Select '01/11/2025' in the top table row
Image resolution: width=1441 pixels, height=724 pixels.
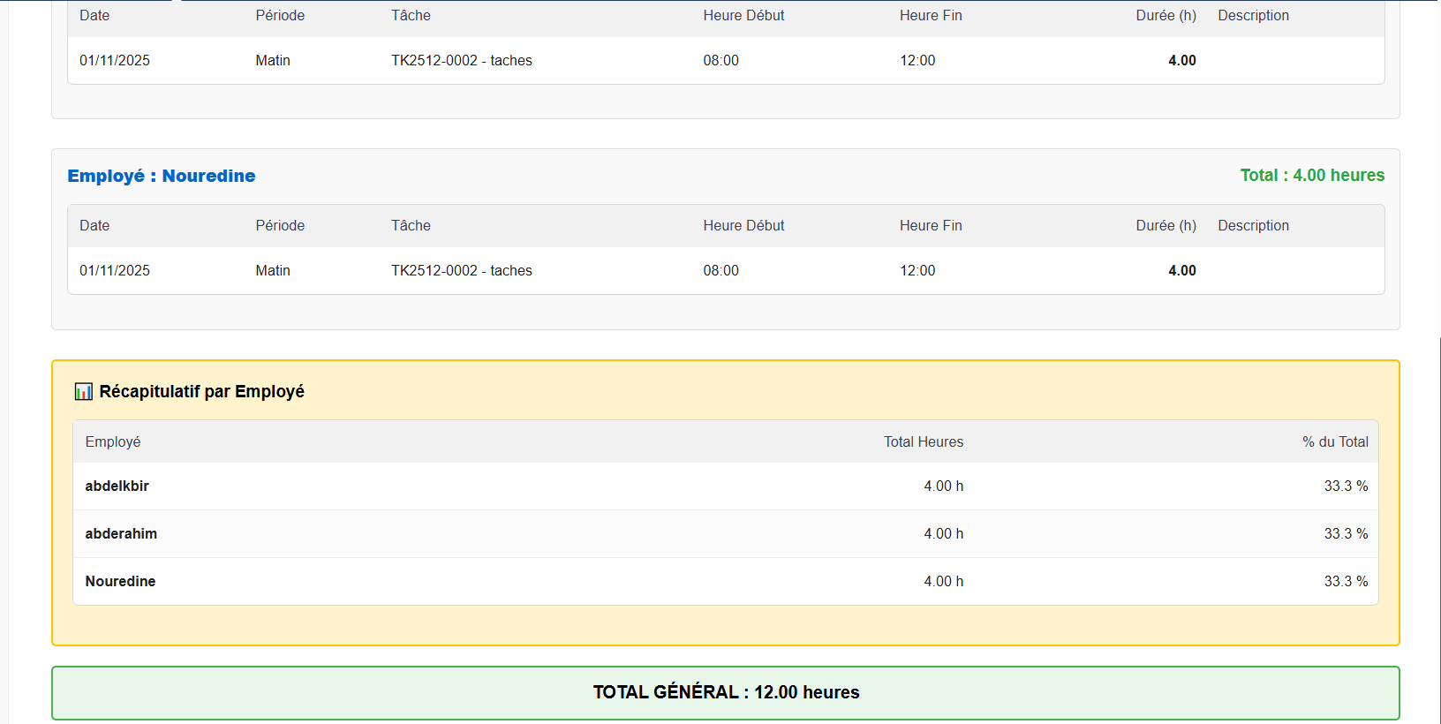tap(115, 60)
